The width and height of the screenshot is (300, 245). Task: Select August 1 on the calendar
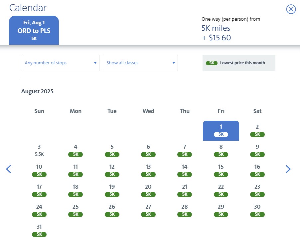(221, 130)
